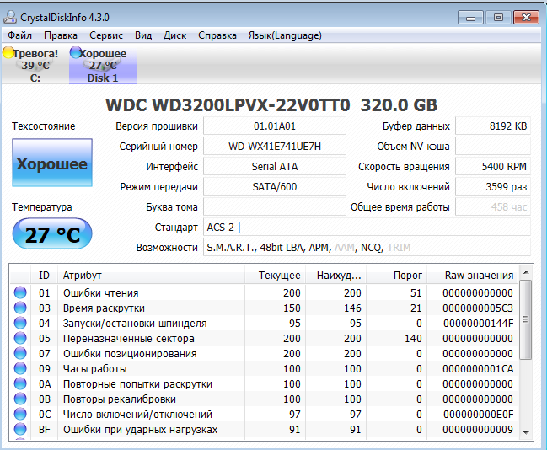Click the status orb for attribute 07
The image size is (547, 450).
click(x=20, y=353)
